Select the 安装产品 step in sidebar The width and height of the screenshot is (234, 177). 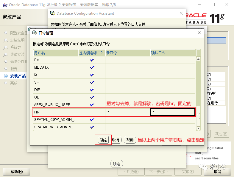(x=18, y=76)
